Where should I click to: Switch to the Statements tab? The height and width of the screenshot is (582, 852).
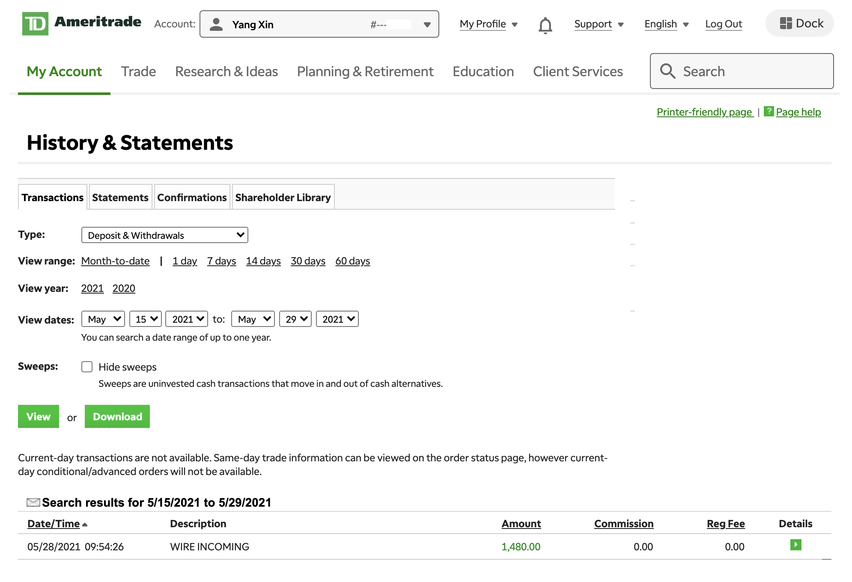click(120, 197)
